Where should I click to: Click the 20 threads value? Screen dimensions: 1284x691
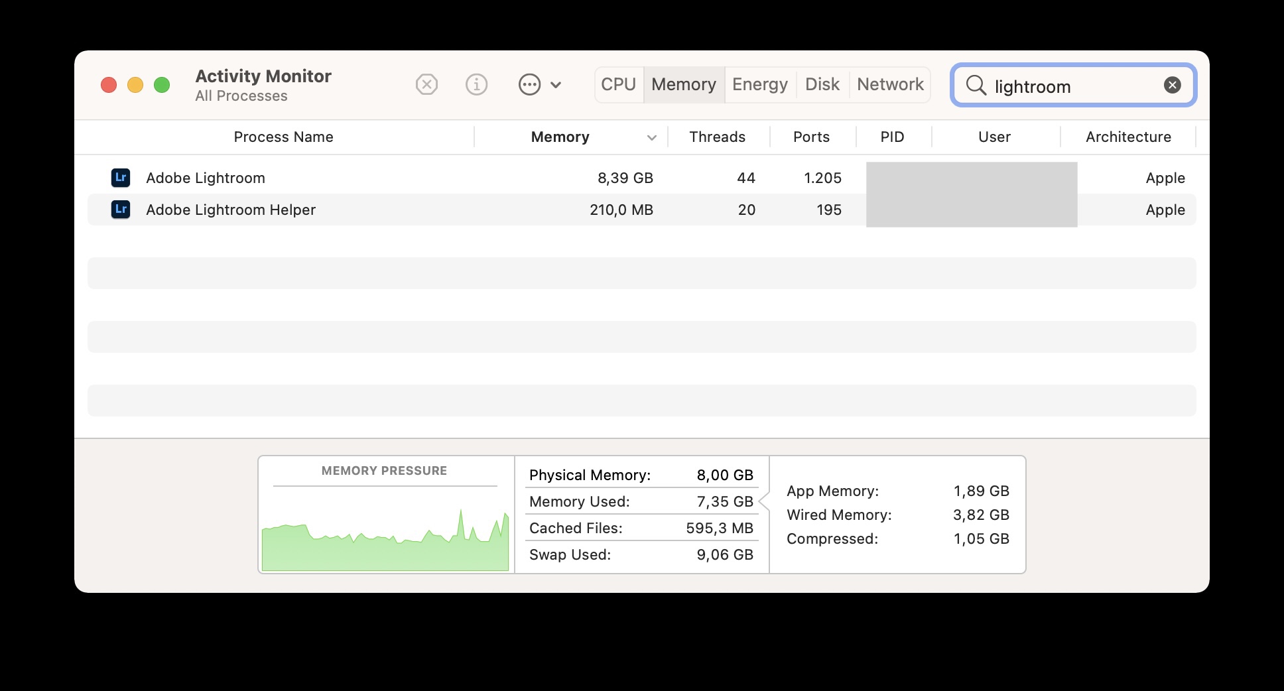coord(747,210)
